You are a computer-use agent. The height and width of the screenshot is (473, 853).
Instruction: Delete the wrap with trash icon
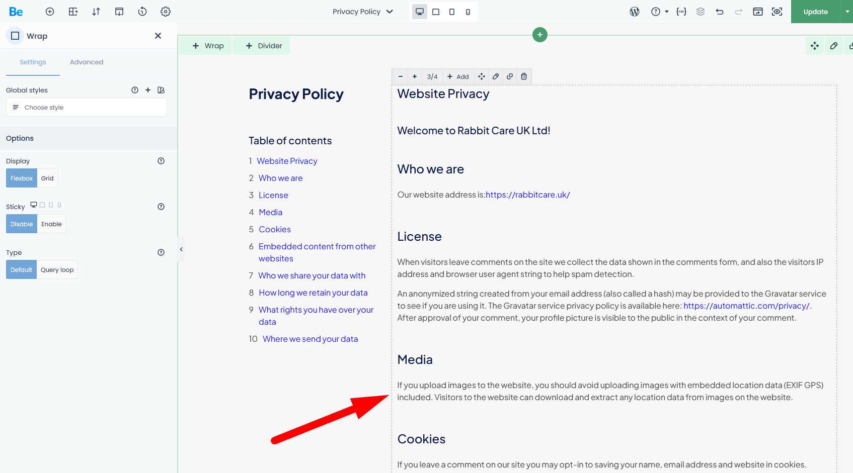coord(524,76)
